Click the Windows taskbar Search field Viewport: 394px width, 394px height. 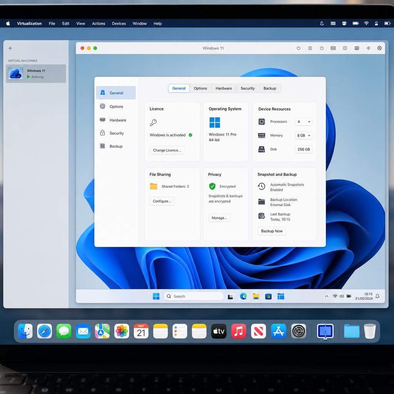click(x=194, y=296)
